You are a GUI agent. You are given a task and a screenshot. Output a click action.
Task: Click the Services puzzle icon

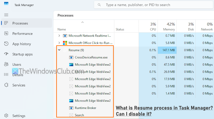point(6,85)
